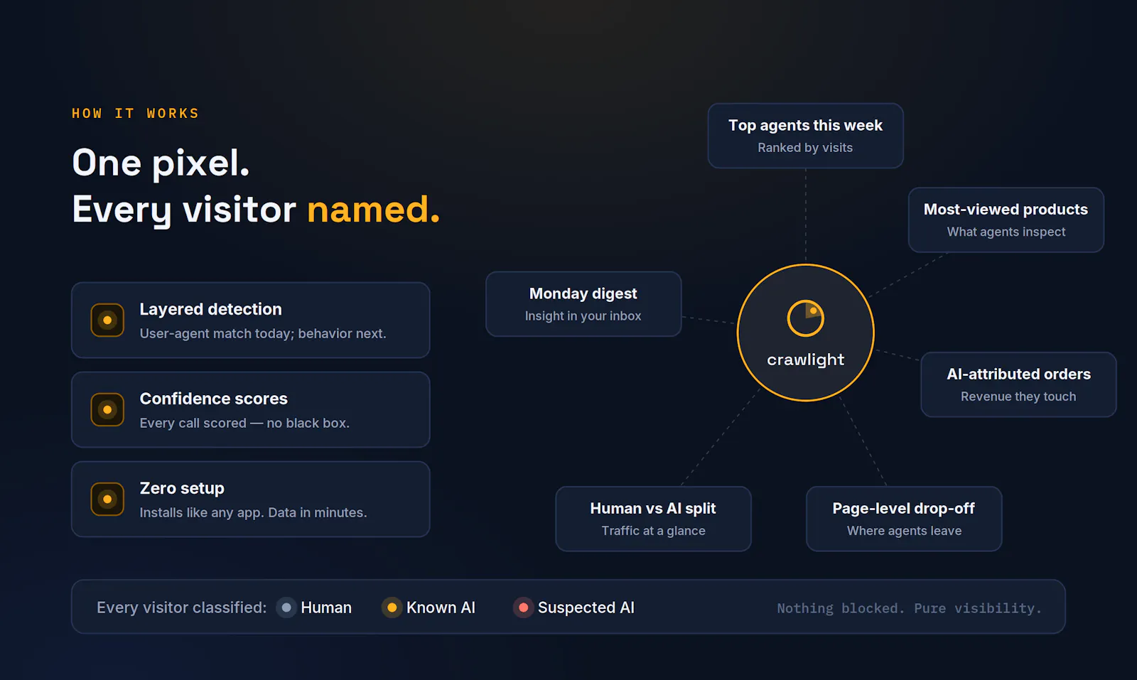Viewport: 1137px width, 680px height.
Task: Select the Confidence scores heading
Action: [x=213, y=399]
